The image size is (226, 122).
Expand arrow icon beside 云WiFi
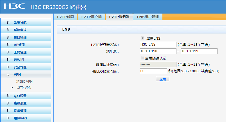click(8, 60)
